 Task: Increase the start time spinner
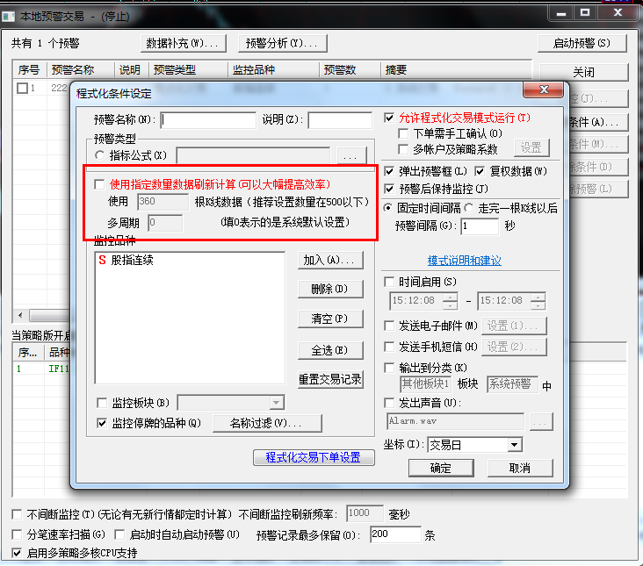[451, 297]
